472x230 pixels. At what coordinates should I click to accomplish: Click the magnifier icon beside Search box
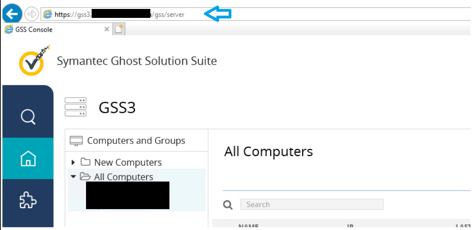point(228,205)
